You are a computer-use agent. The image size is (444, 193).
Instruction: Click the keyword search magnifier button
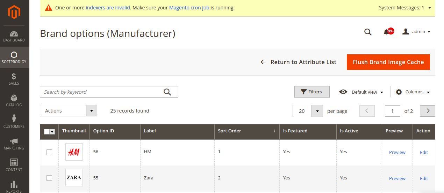point(167,92)
